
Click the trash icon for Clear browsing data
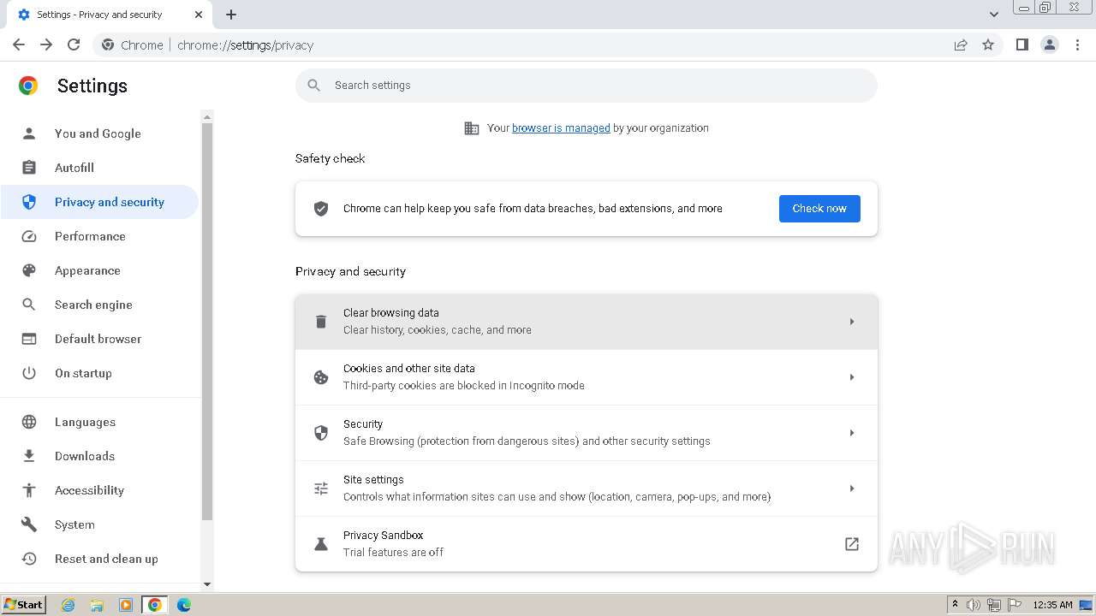(321, 322)
